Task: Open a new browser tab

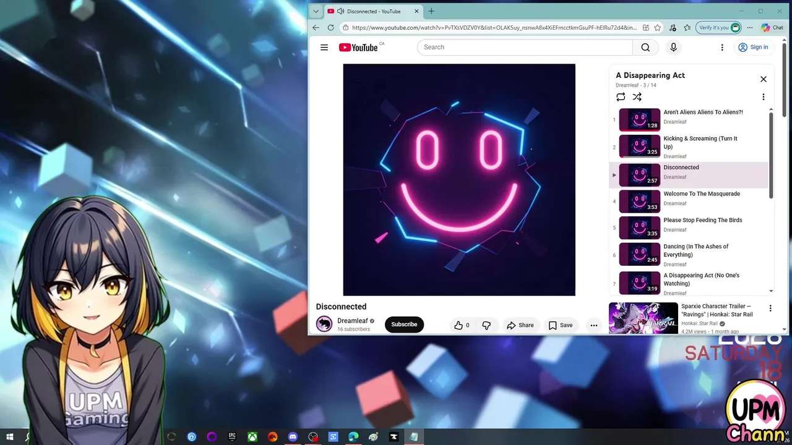Action: [x=431, y=11]
